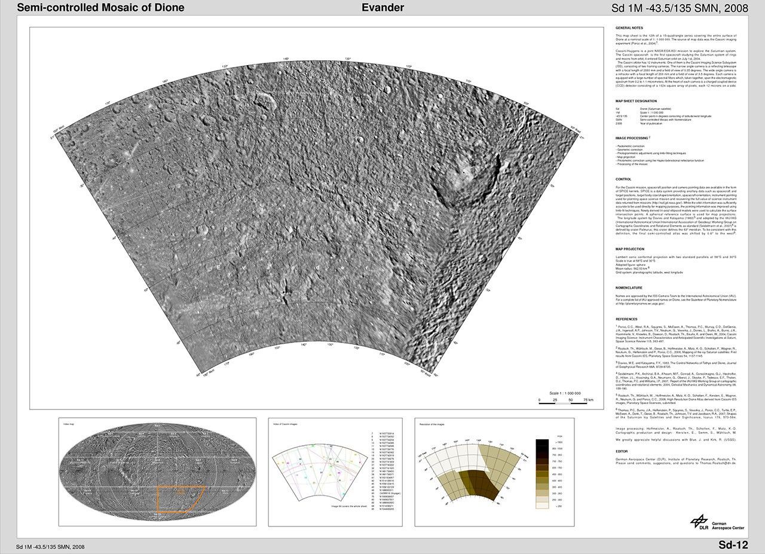
Task: Click the orange quadrangle outline on index map
Action: click(180, 486)
